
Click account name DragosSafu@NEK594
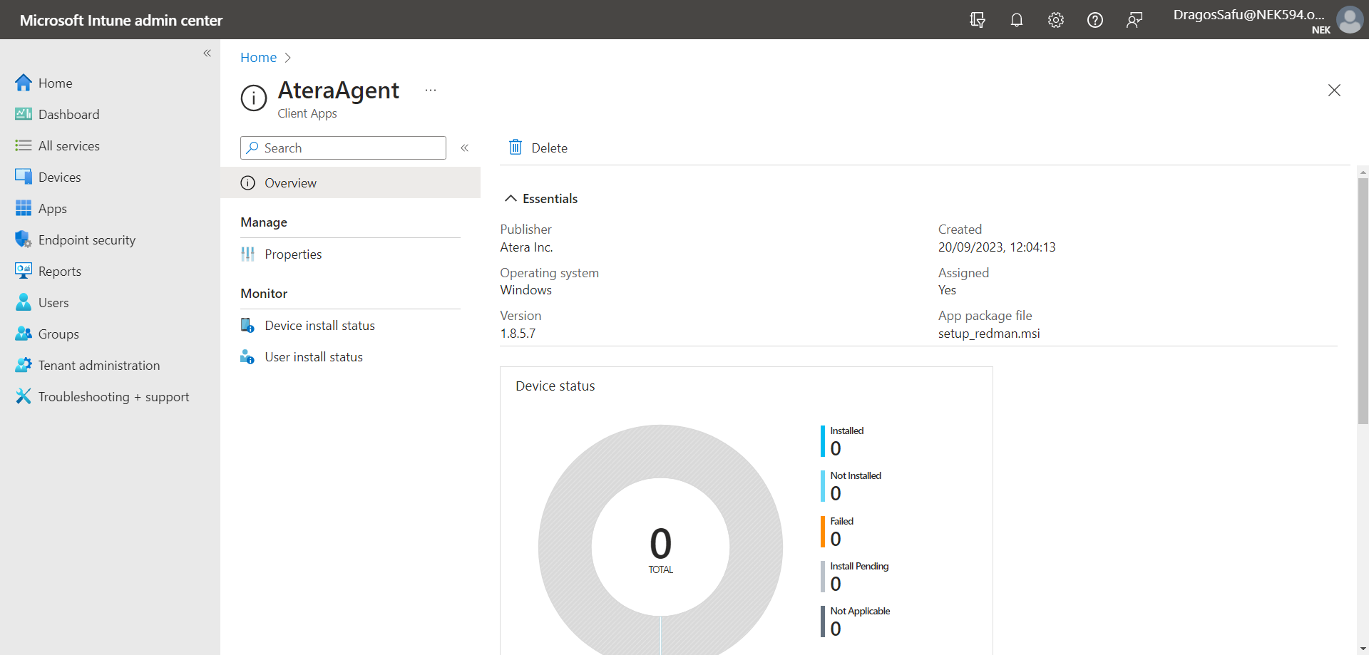pos(1248,15)
